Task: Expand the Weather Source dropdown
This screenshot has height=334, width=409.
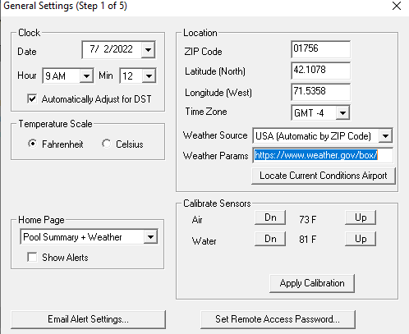Action: [385, 135]
